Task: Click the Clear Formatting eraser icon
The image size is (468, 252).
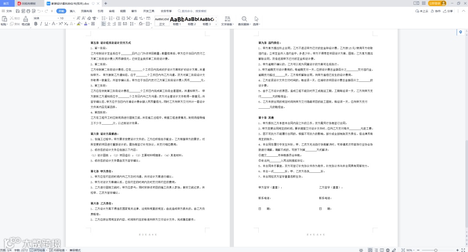Action: click(89, 18)
